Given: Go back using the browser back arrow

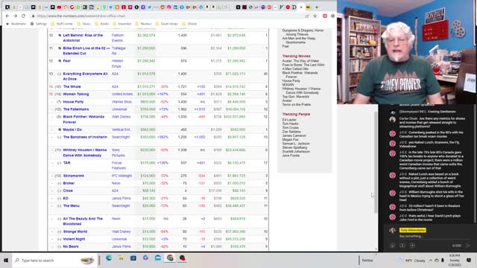Looking at the screenshot, I should [x=7, y=16].
